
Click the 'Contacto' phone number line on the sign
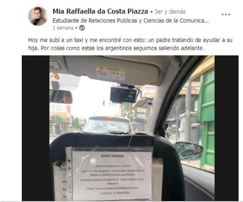tap(115, 193)
